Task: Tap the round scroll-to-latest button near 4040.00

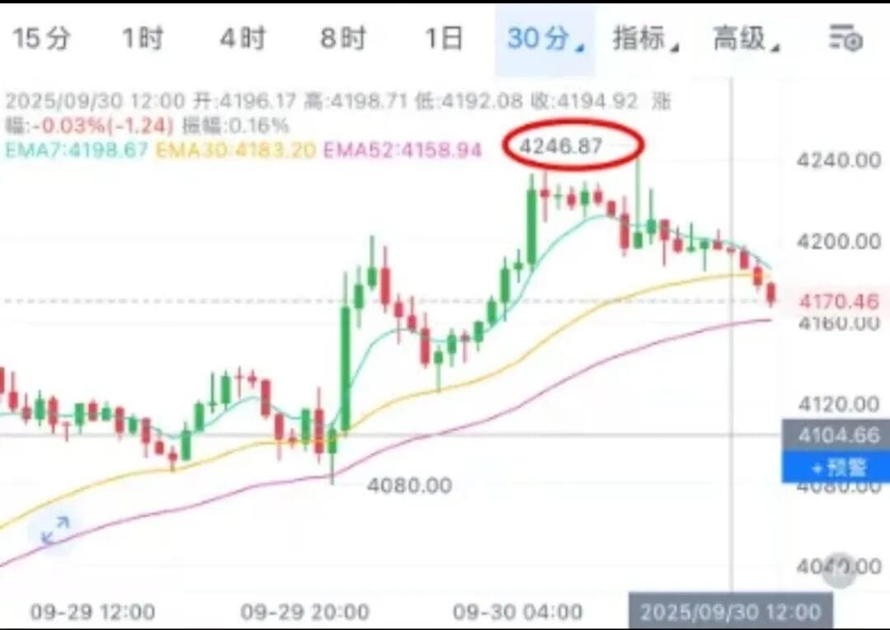Action: pyautogui.click(x=840, y=570)
